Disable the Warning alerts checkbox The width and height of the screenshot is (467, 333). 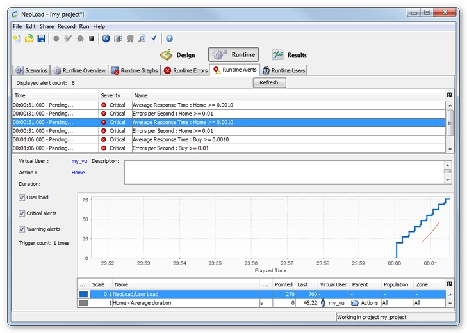[22, 229]
